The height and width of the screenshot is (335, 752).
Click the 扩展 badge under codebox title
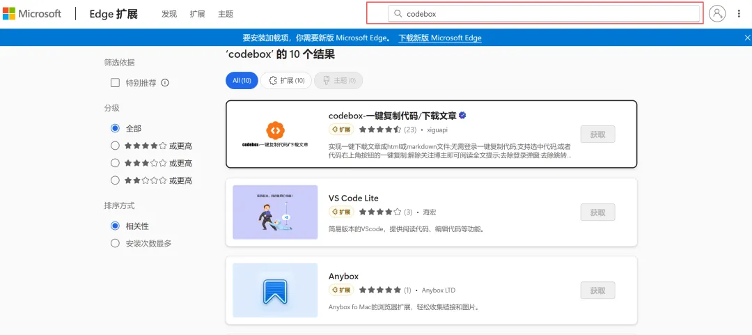tap(341, 130)
